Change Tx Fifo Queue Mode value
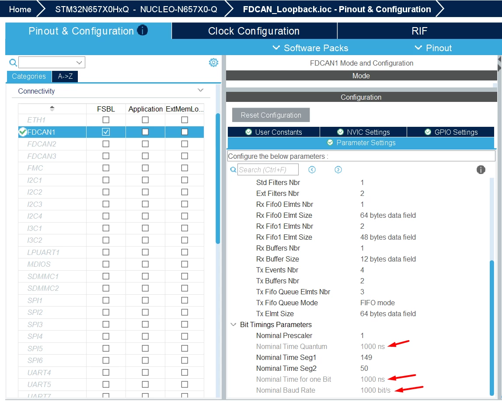 pyautogui.click(x=377, y=303)
